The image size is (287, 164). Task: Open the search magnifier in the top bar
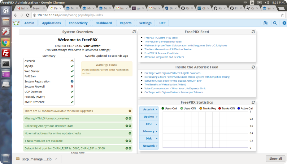tap(275, 23)
